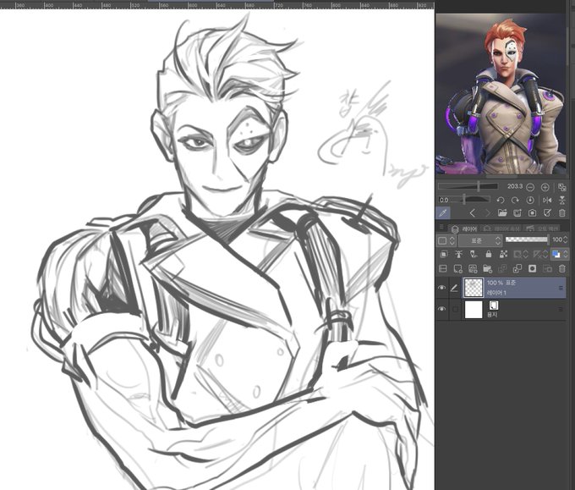Open the palette color dropdown

click(446, 241)
